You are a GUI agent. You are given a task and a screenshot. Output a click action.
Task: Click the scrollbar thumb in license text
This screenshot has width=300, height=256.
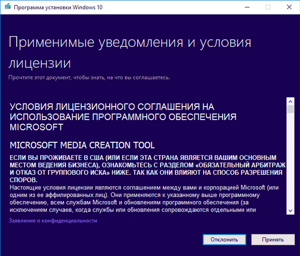(x=290, y=109)
